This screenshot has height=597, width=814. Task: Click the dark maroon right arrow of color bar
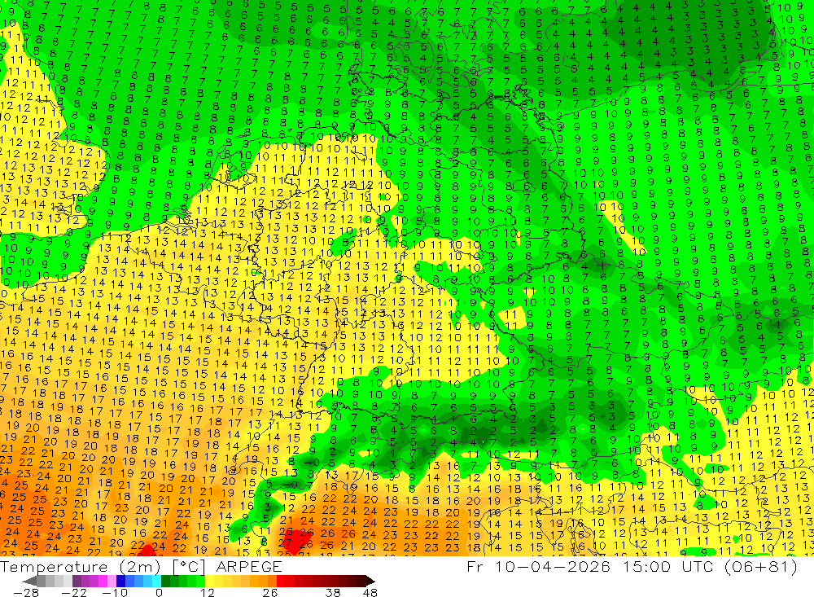[369, 581]
